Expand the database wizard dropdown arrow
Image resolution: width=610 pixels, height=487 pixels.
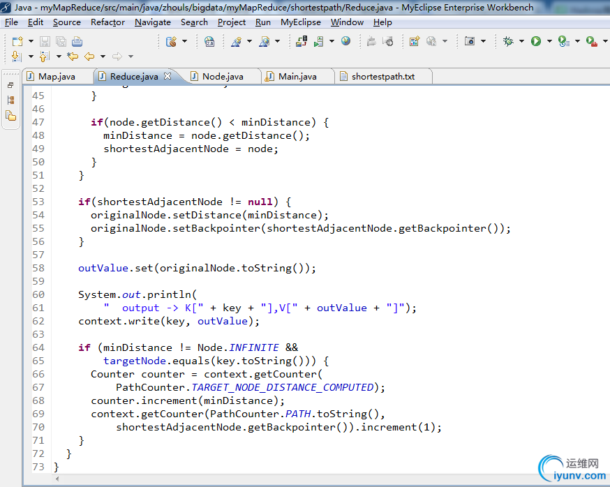(184, 41)
